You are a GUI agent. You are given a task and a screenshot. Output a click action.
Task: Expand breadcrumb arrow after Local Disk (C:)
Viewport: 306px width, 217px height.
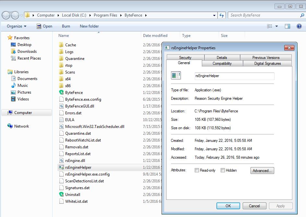(x=90, y=15)
